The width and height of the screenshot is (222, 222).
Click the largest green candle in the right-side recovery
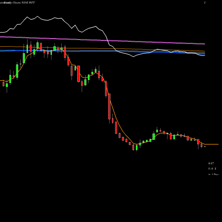(x=154, y=137)
